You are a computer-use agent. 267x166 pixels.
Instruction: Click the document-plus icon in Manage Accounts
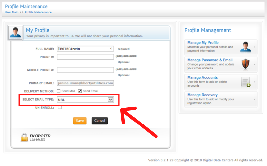tap(246, 82)
